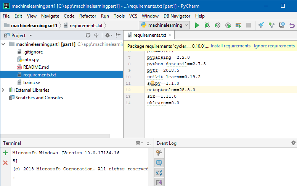Click line number 13 in the gutter
This screenshot has height=186, width=297.
(128, 96)
